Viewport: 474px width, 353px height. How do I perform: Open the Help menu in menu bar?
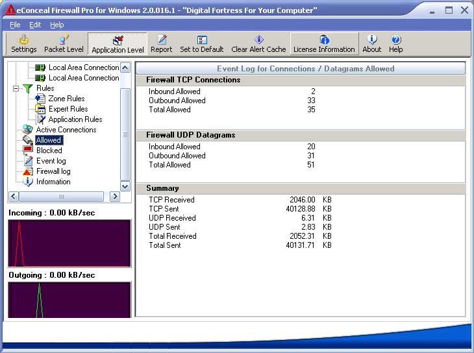(x=57, y=25)
